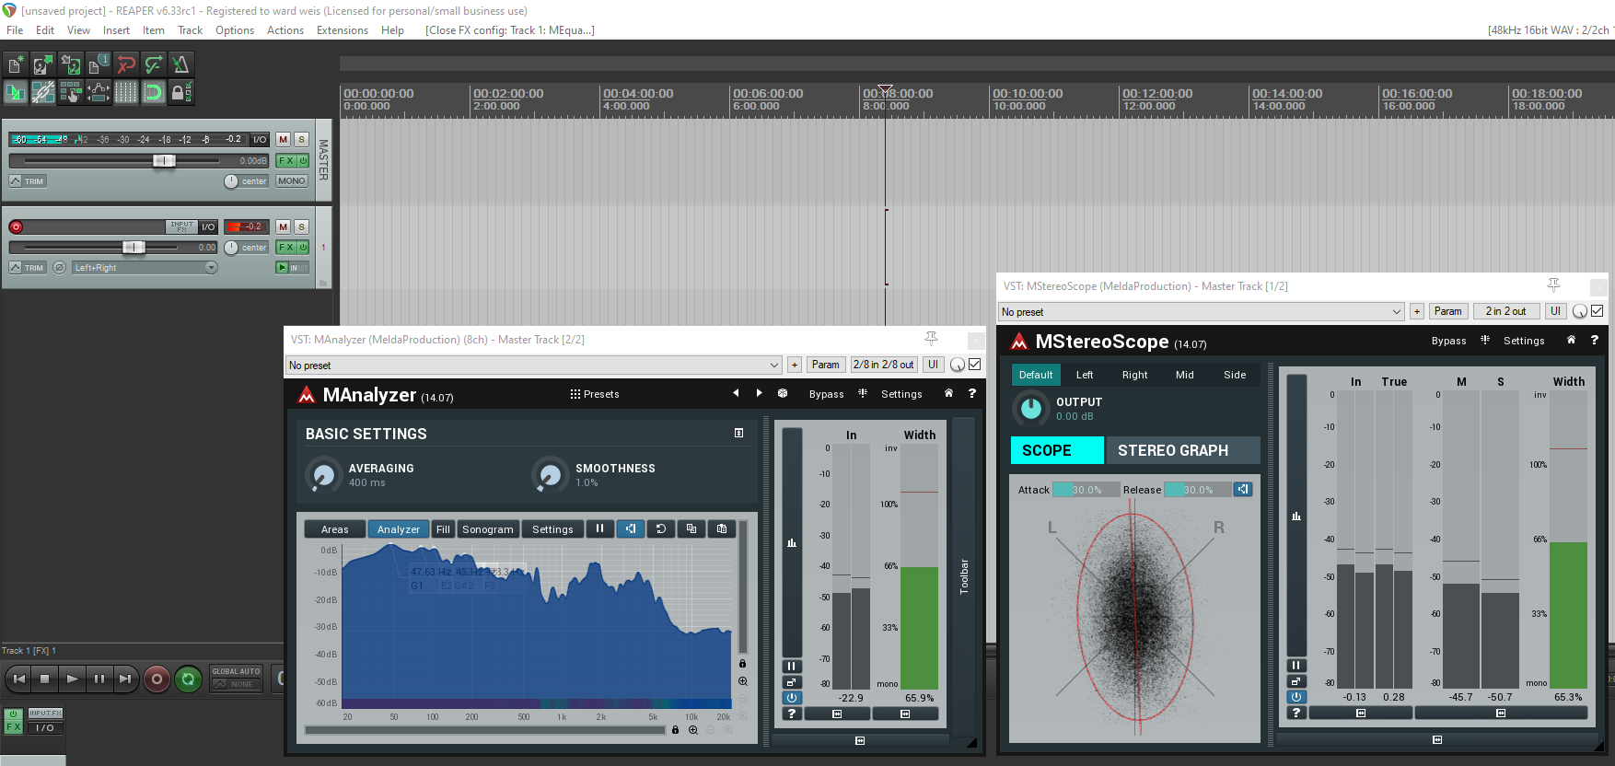This screenshot has width=1615, height=766.
Task: Click the transport Stop button
Action: [x=44, y=679]
